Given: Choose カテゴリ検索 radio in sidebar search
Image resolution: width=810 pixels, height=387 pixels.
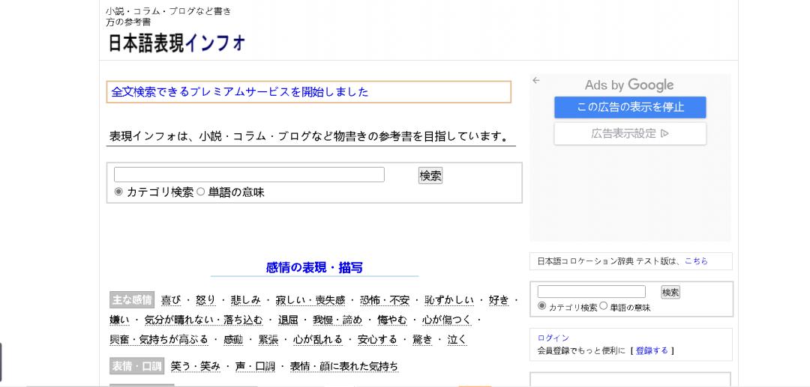Looking at the screenshot, I should coord(542,306).
